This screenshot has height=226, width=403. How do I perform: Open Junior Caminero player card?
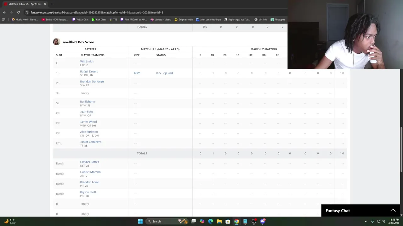pos(91,142)
